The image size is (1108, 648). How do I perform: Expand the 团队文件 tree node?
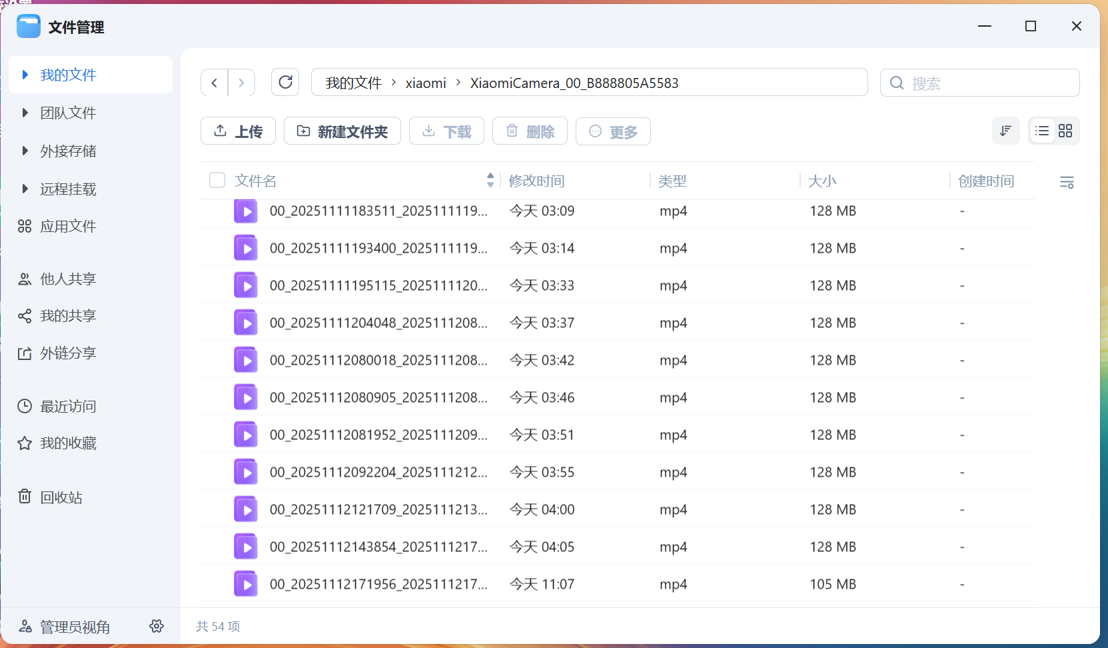pos(25,113)
